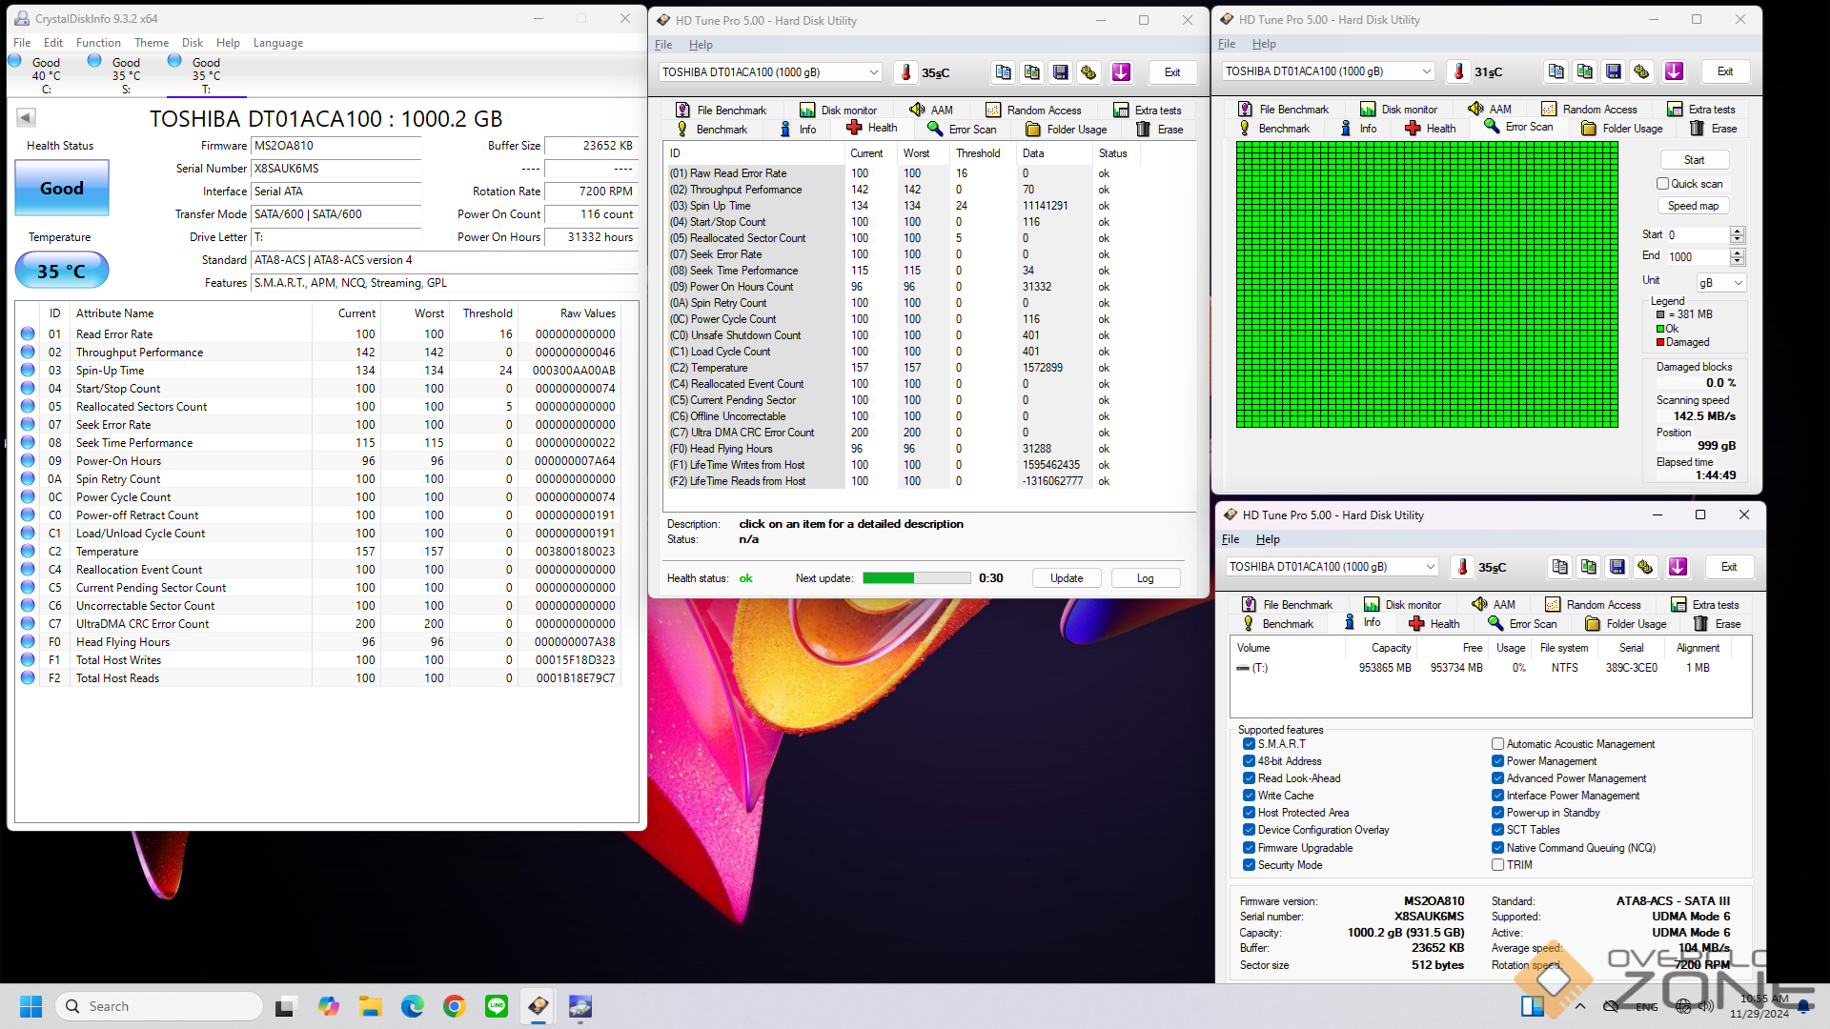Click thermometer temperature icon in Health window
Image resolution: width=1830 pixels, height=1029 pixels.
click(905, 72)
